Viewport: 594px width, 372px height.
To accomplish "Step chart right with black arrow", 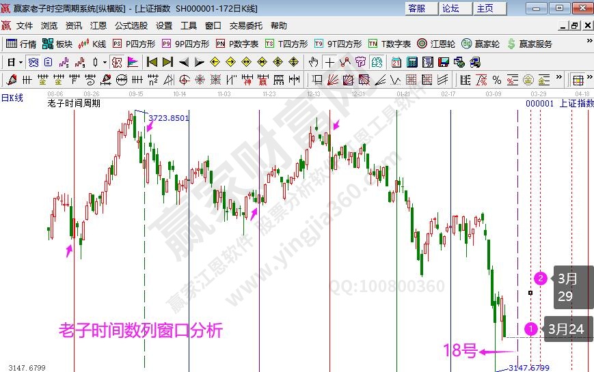I will [x=199, y=62].
